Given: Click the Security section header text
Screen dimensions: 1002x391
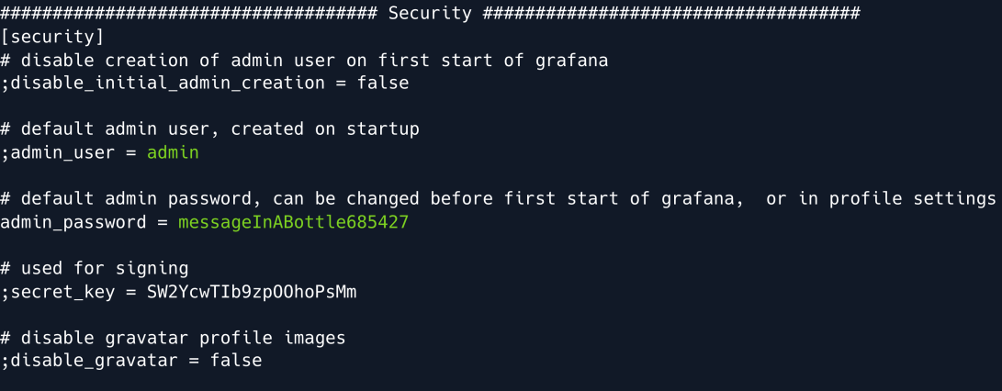Looking at the screenshot, I should coord(430,14).
